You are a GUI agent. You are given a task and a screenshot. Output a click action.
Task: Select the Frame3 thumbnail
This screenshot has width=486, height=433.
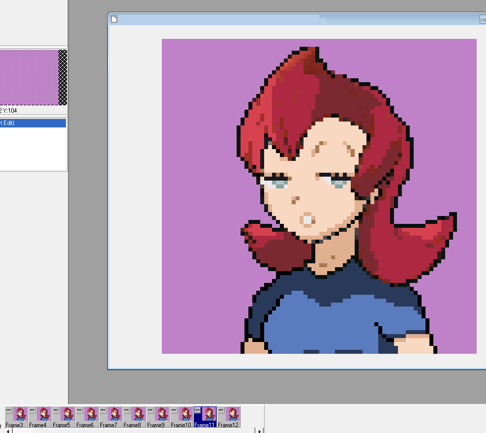coord(20,414)
